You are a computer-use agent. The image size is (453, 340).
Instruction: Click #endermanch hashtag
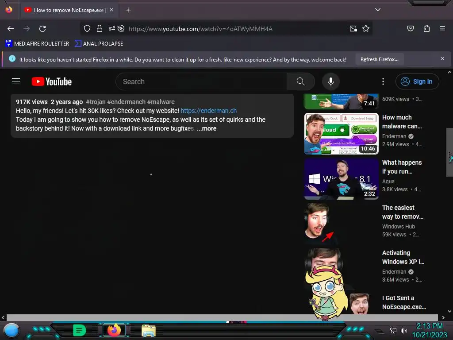pos(126,102)
